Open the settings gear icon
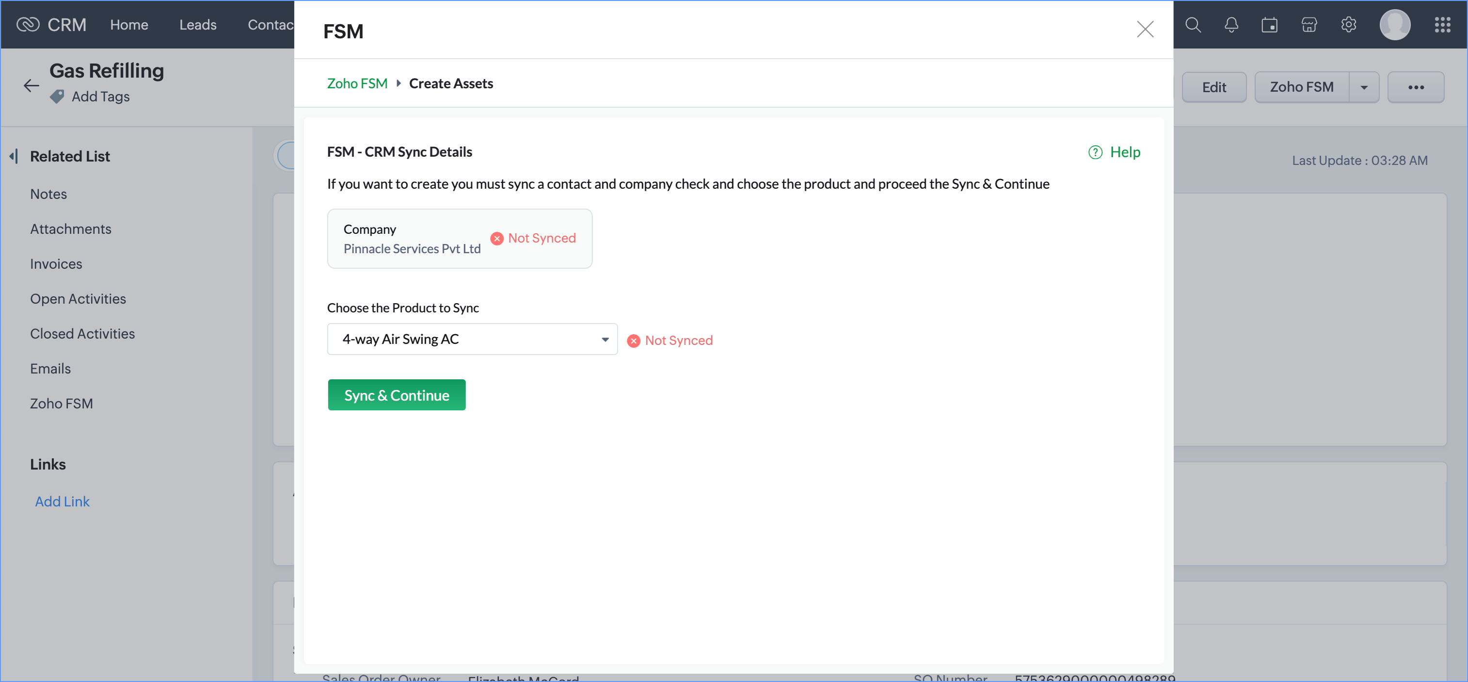 click(1348, 25)
